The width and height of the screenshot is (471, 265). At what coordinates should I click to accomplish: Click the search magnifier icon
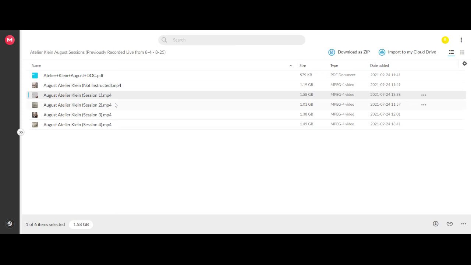point(164,40)
